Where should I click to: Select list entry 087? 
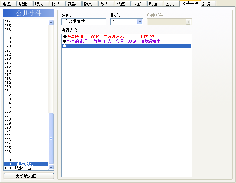coord(26,115)
